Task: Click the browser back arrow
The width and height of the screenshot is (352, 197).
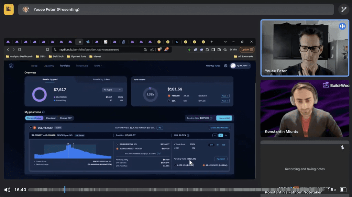Action: pyautogui.click(x=8, y=49)
